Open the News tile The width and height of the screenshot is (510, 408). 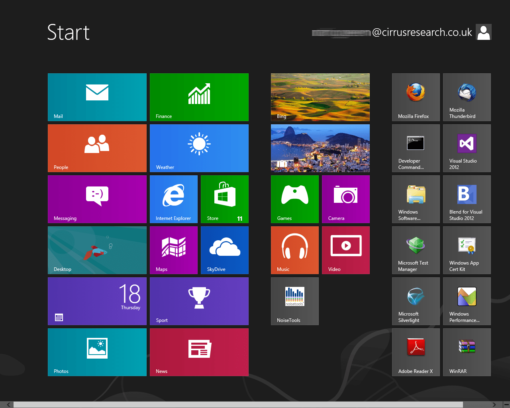[199, 352]
